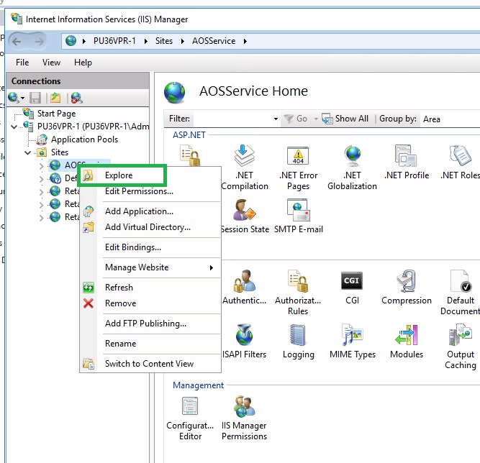This screenshot has height=463, width=480.
Task: Open .NET Globalization icon
Action: (352, 156)
